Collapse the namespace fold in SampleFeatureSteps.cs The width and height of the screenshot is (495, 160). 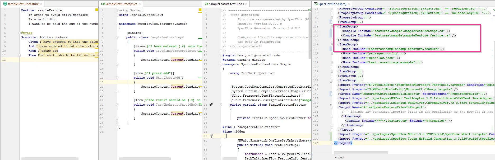click(117, 24)
